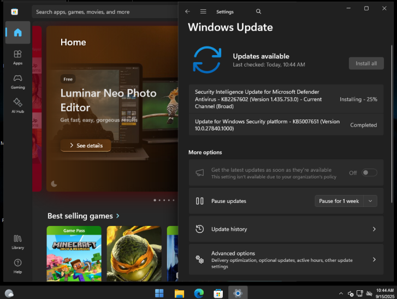The image size is (397, 299).
Task: Switch to Microsoft Store taskbar icon
Action: pos(218,293)
